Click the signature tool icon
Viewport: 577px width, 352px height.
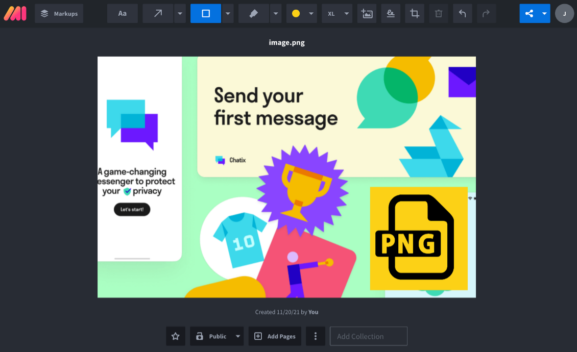click(x=391, y=14)
